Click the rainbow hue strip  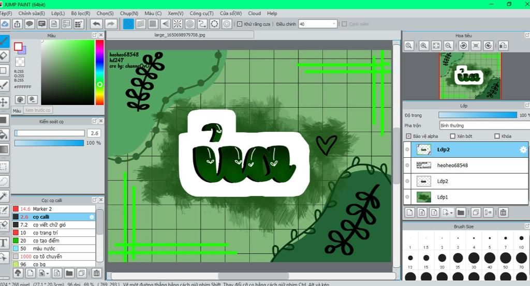coord(100,72)
